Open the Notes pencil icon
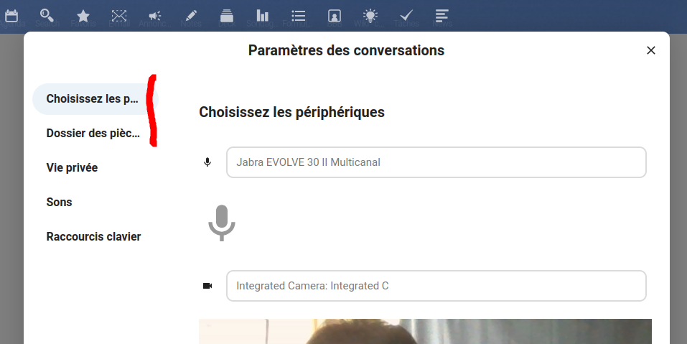Screen dimensions: 687x344 (190, 17)
